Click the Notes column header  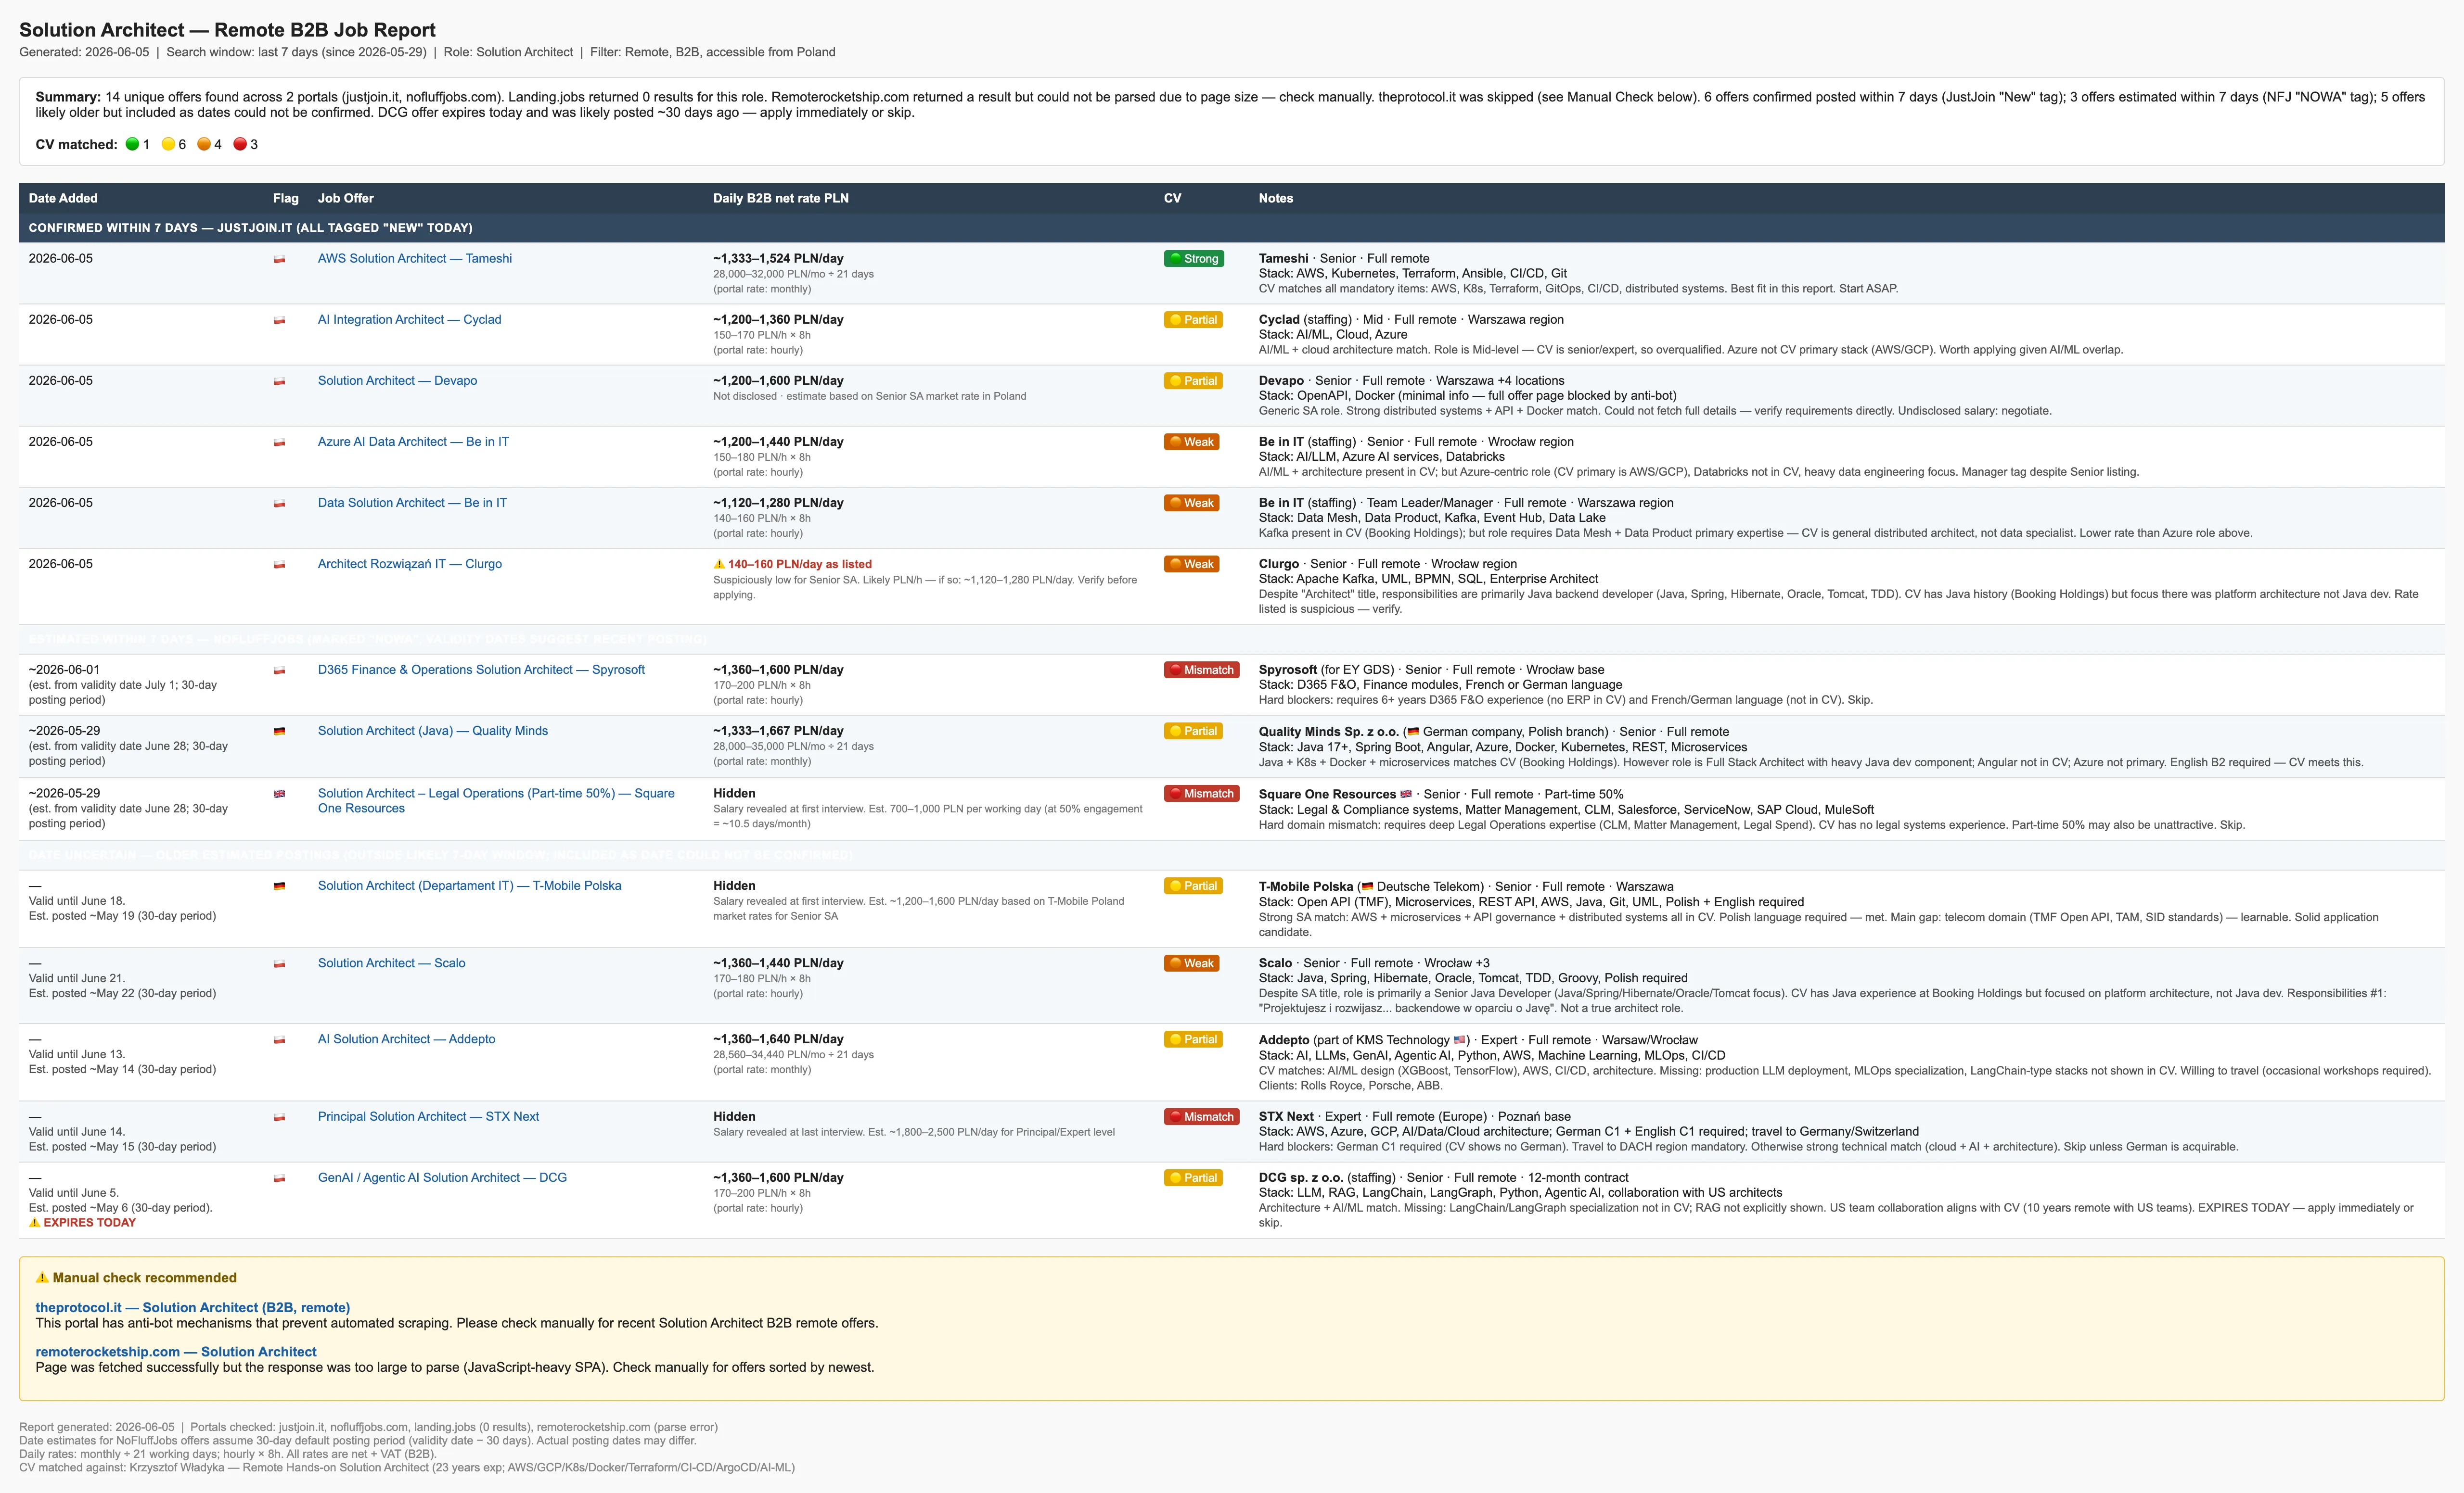[1275, 198]
